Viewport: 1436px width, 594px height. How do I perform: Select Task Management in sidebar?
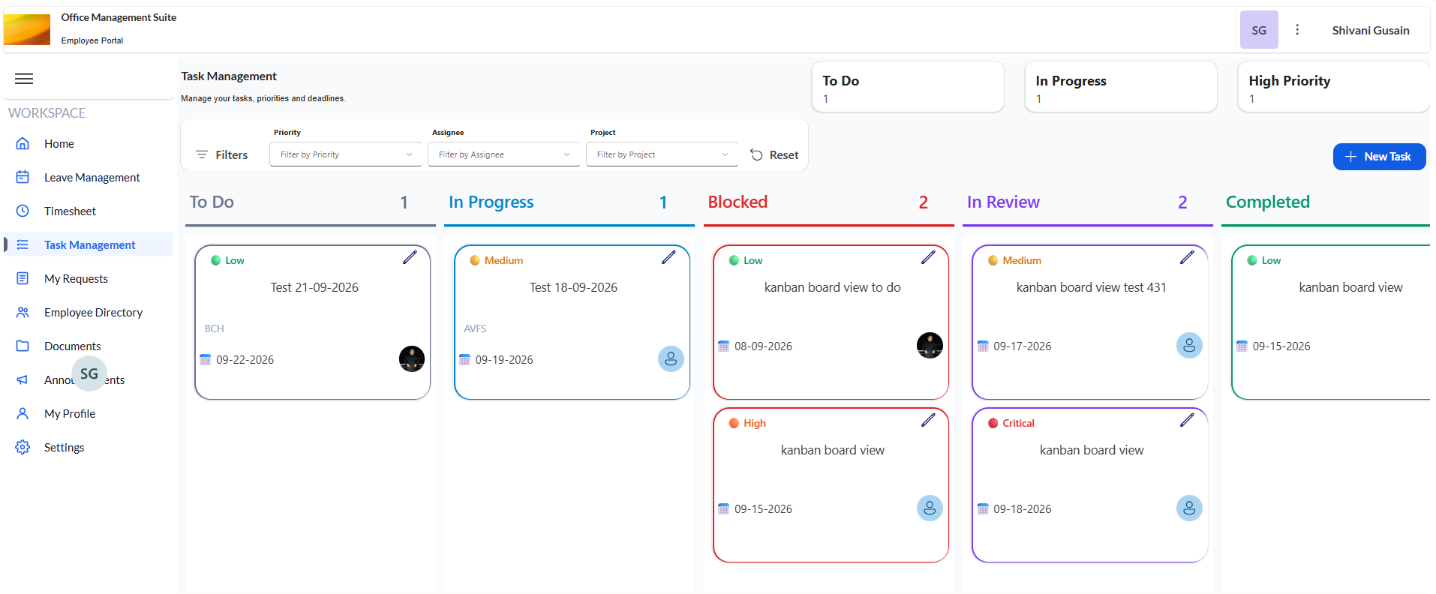click(89, 245)
